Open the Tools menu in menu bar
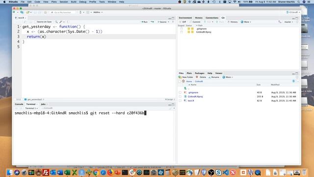 point(102,2)
